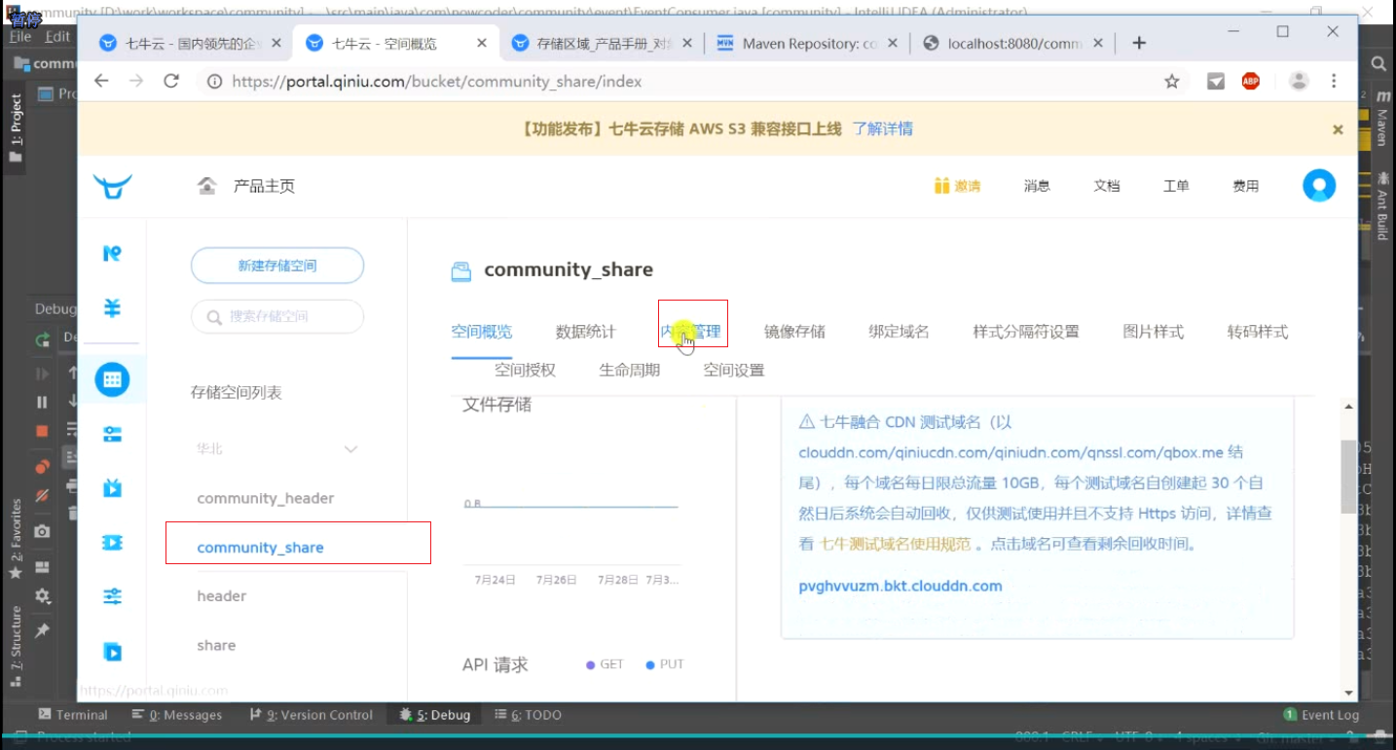This screenshot has width=1396, height=750.
Task: Collapse the 华北 region chevron
Action: [x=351, y=449]
